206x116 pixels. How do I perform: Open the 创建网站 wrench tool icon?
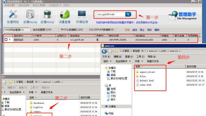(x=13, y=14)
